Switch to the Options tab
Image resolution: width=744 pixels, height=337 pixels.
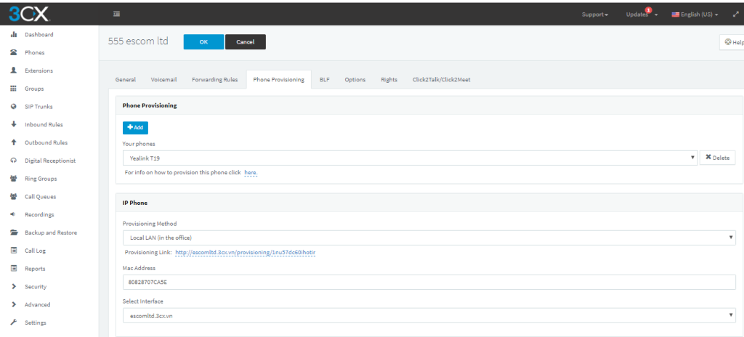(355, 80)
